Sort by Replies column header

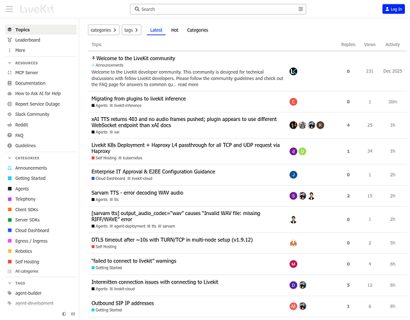click(x=348, y=44)
